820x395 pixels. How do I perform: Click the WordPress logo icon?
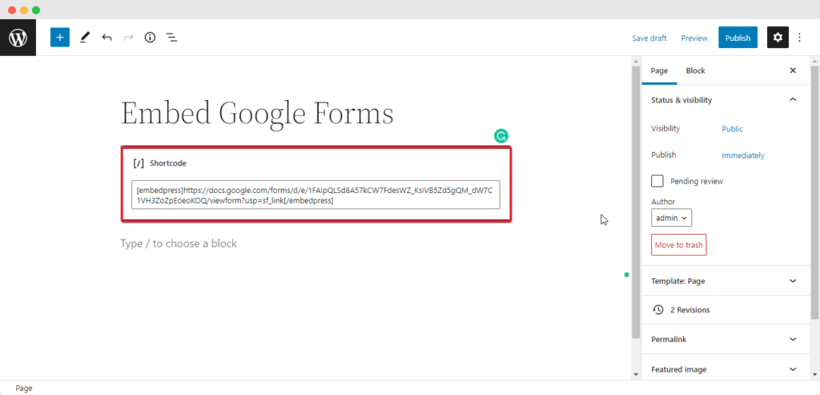pyautogui.click(x=18, y=38)
